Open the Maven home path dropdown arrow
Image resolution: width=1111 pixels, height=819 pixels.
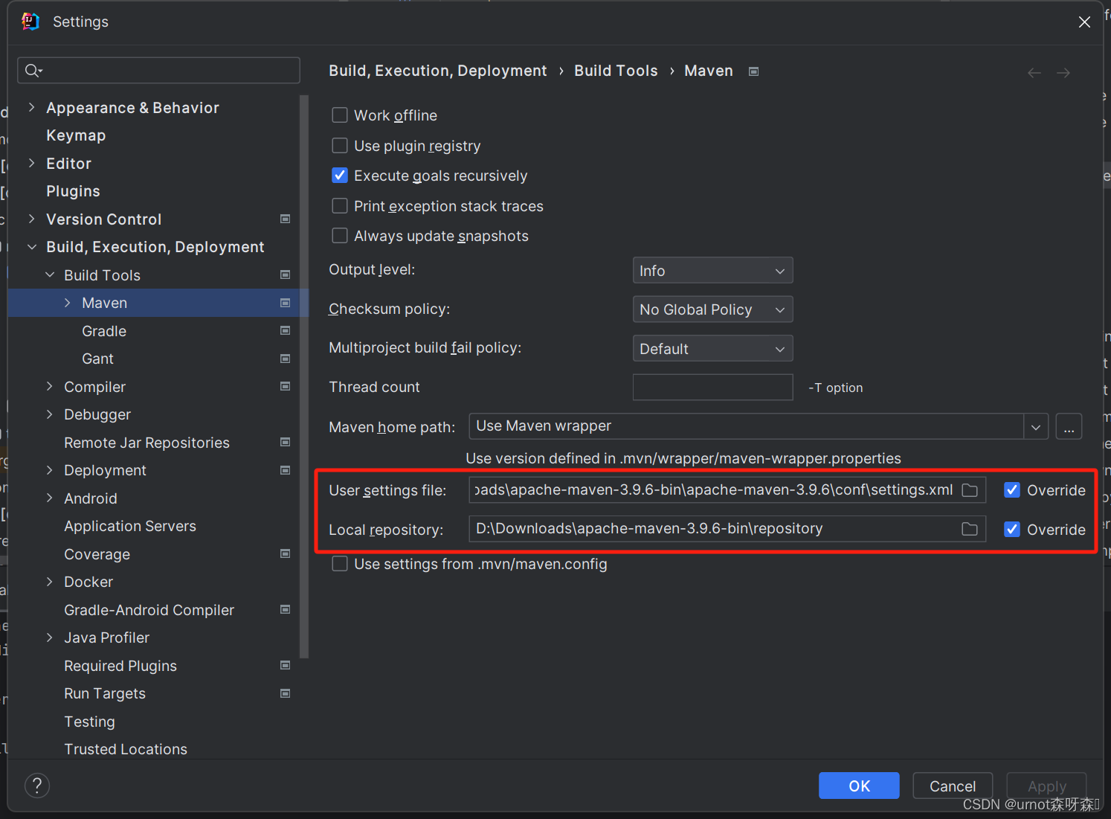pyautogui.click(x=1036, y=427)
